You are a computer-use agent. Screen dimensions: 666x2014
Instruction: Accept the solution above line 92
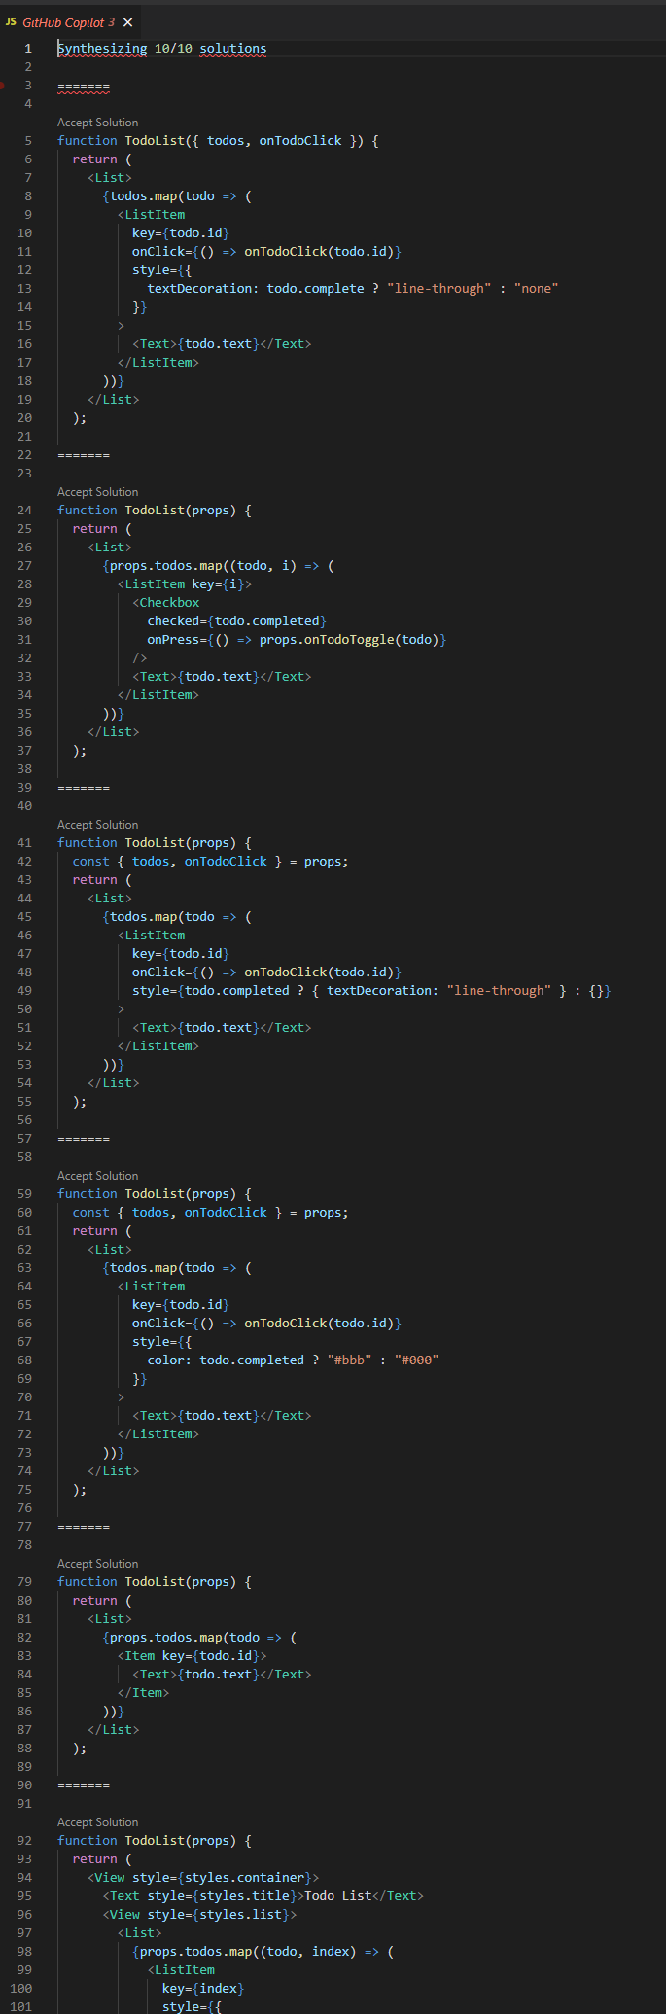click(97, 1822)
